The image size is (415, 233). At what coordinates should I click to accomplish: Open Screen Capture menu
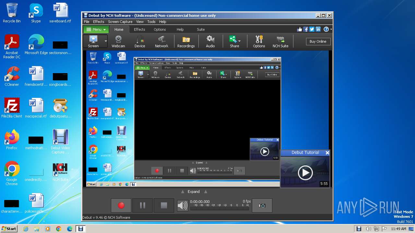(x=120, y=22)
